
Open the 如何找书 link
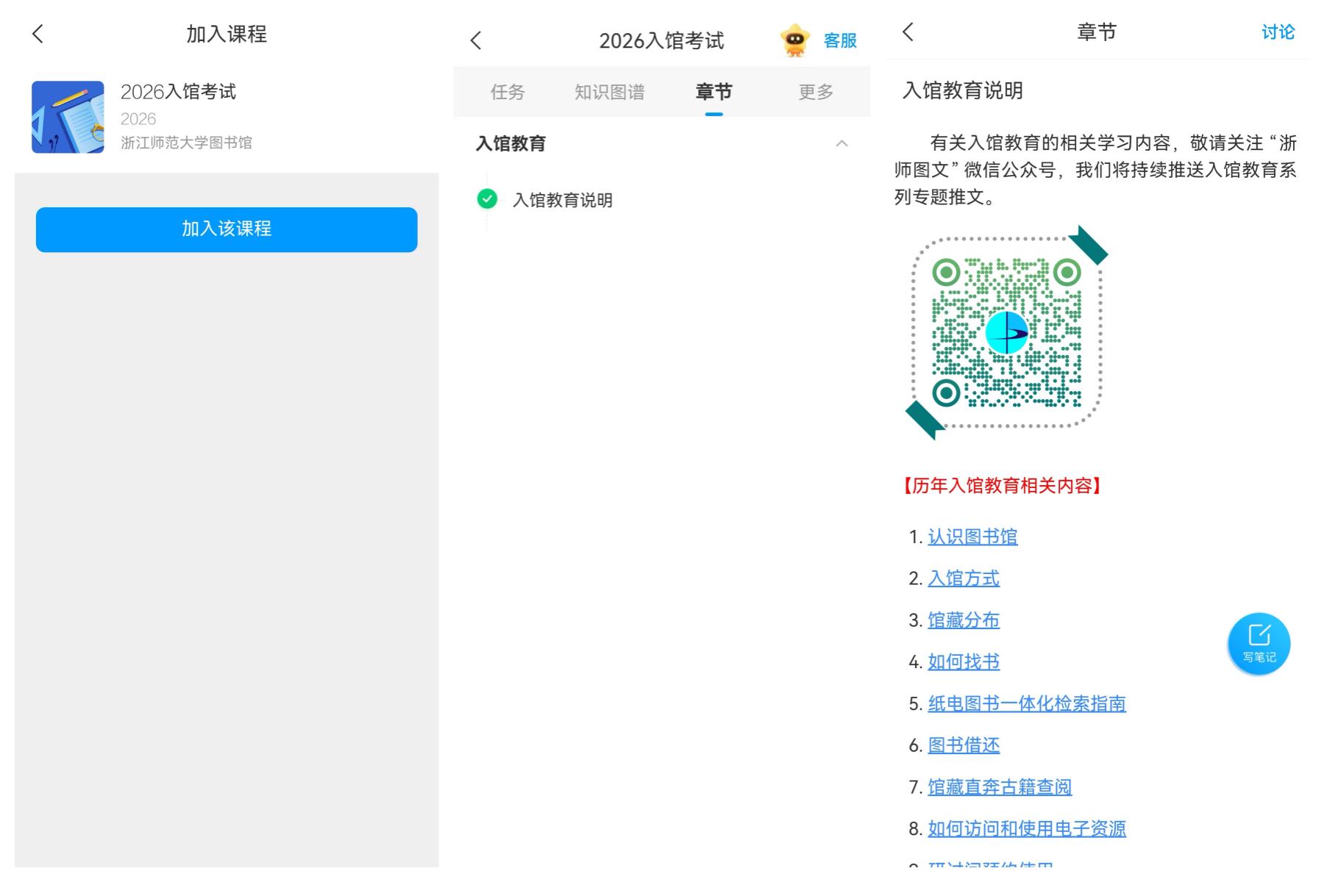click(964, 661)
